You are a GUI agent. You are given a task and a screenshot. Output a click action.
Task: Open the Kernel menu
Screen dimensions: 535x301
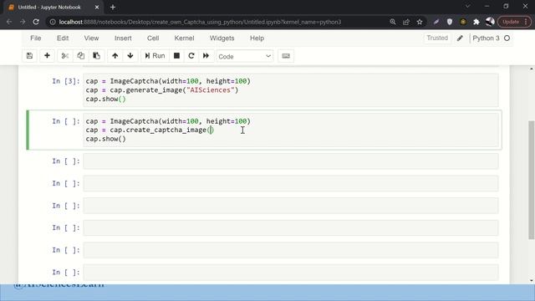coord(184,38)
